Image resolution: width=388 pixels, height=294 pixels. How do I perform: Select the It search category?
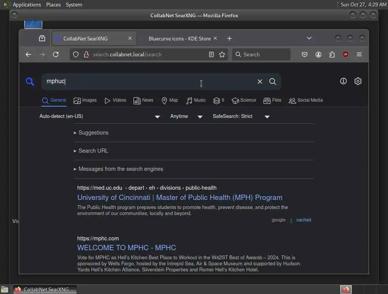point(219,100)
